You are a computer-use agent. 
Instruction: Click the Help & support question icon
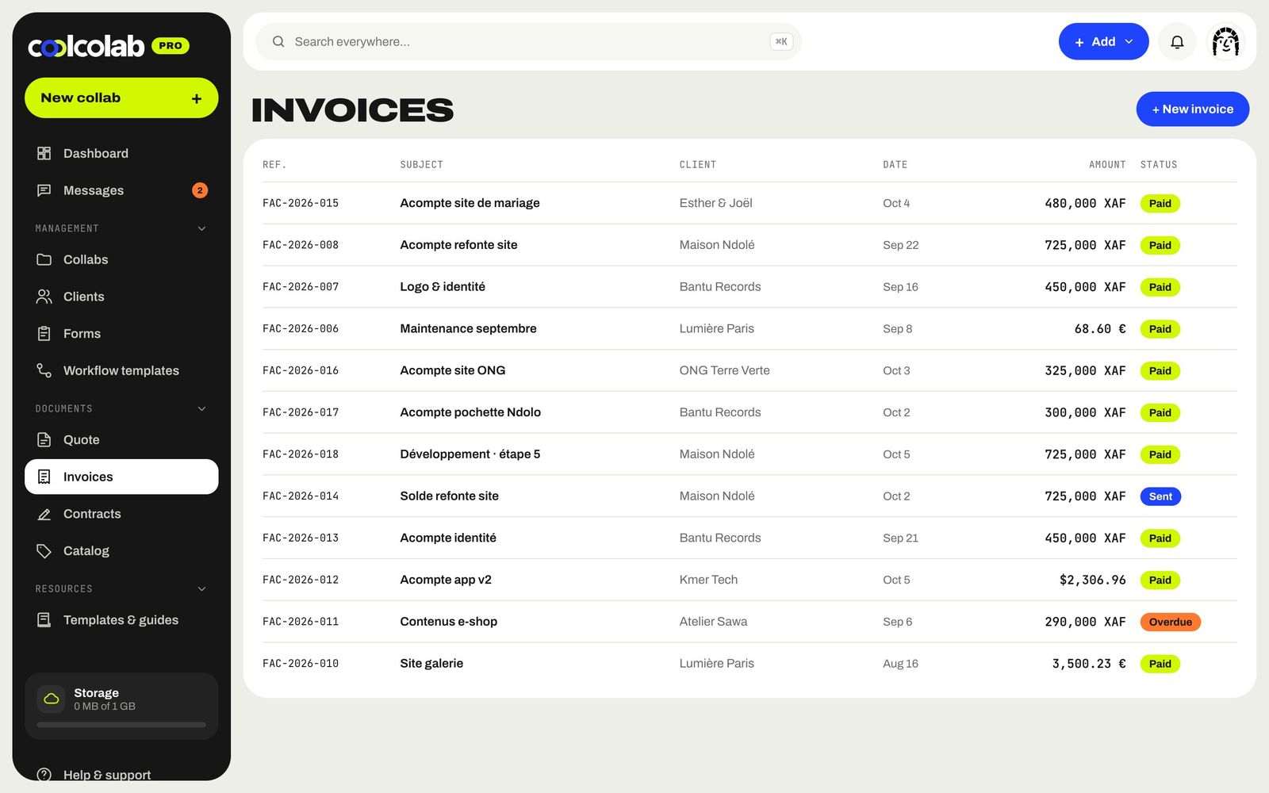(x=44, y=775)
